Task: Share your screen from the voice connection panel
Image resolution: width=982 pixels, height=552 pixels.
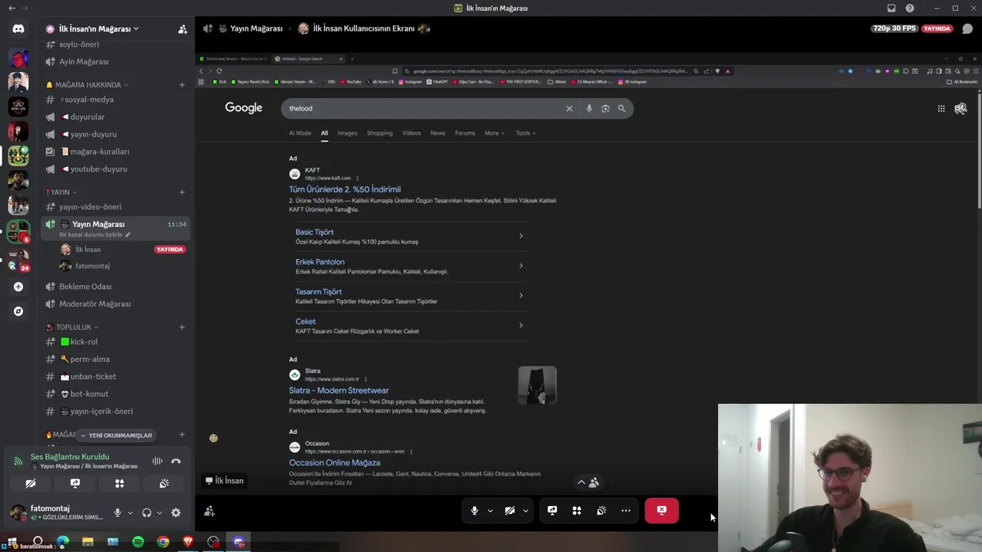Action: point(75,484)
